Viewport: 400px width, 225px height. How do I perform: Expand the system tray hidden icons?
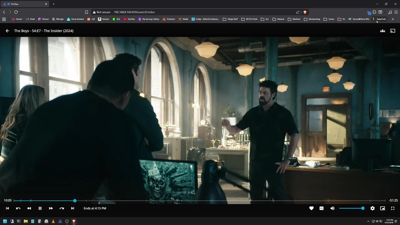(x=368, y=221)
